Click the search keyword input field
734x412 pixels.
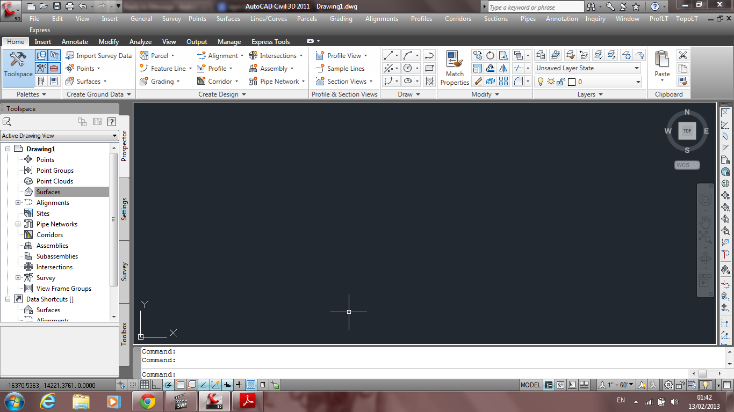(536, 7)
